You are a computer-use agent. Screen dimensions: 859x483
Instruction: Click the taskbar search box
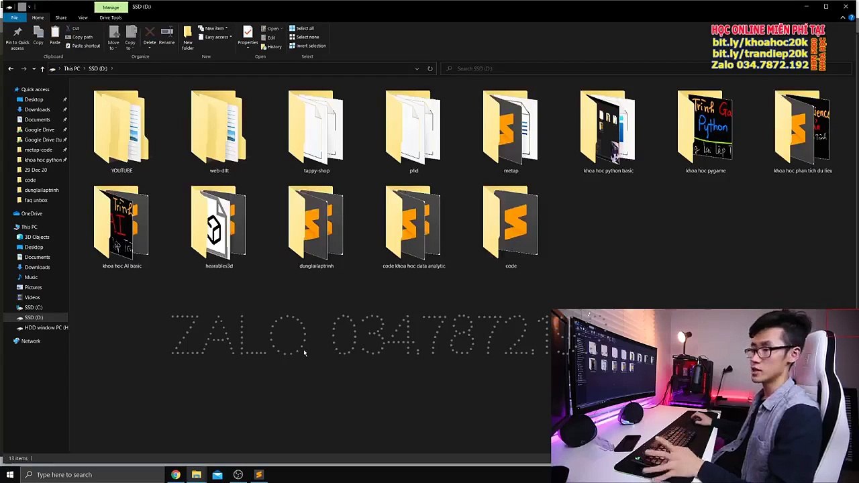pos(91,475)
